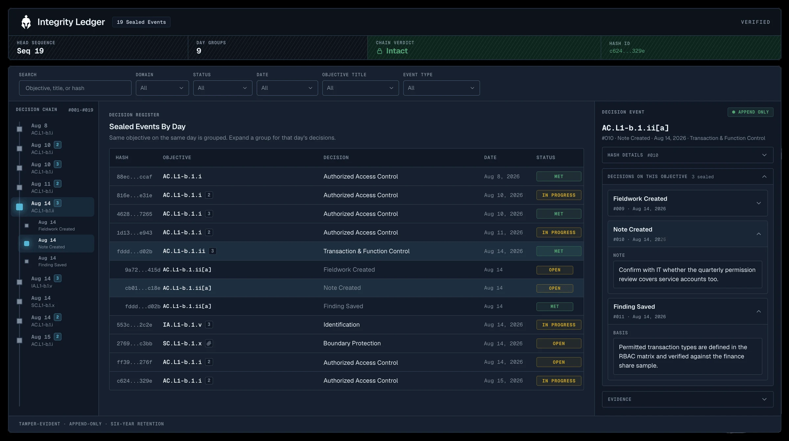This screenshot has width=789, height=441.
Task: Focus the Objective, title, or hash search field
Action: pyautogui.click(x=75, y=88)
